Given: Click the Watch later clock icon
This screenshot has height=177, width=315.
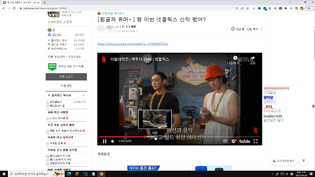Looking at the screenshot, I should 235,58.
